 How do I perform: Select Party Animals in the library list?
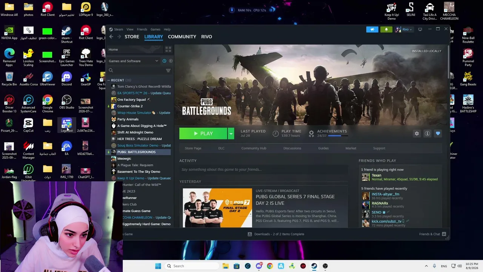point(128,119)
